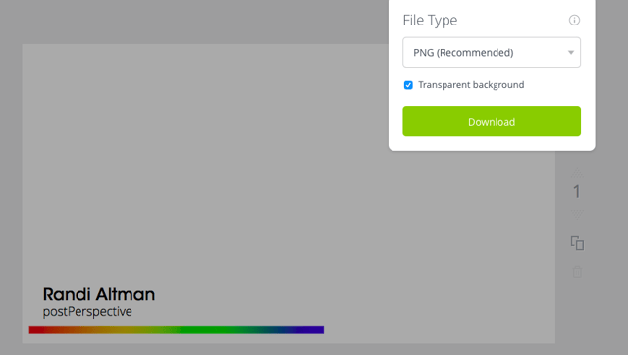Open the PNG (Recommended) file type dropdown

492,52
